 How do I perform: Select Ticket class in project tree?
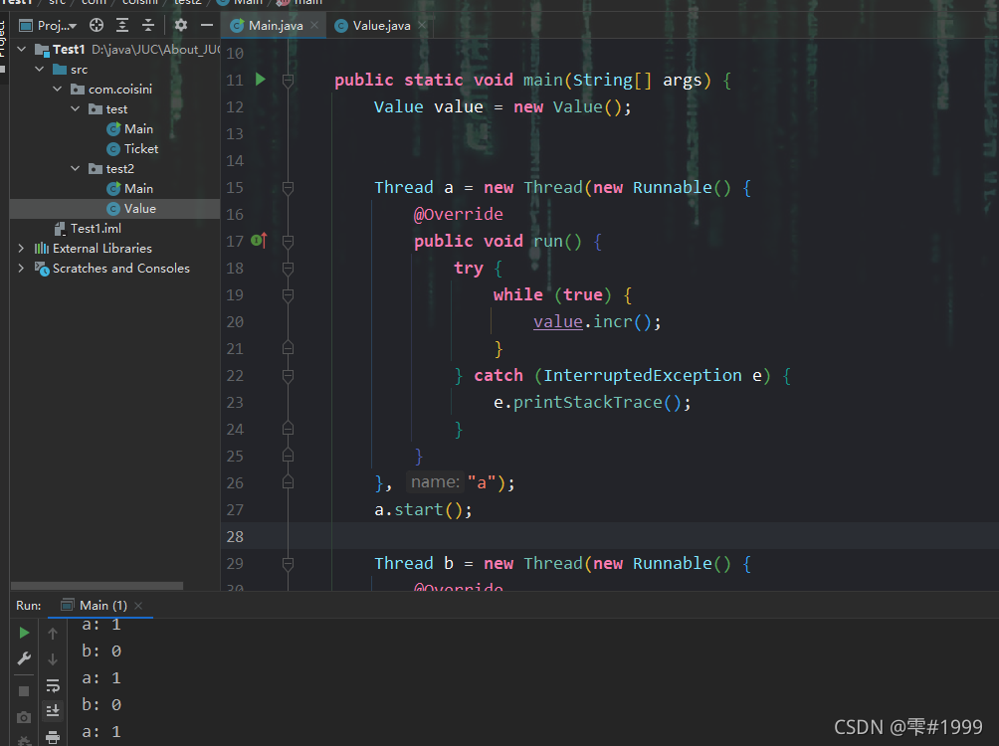pyautogui.click(x=132, y=148)
